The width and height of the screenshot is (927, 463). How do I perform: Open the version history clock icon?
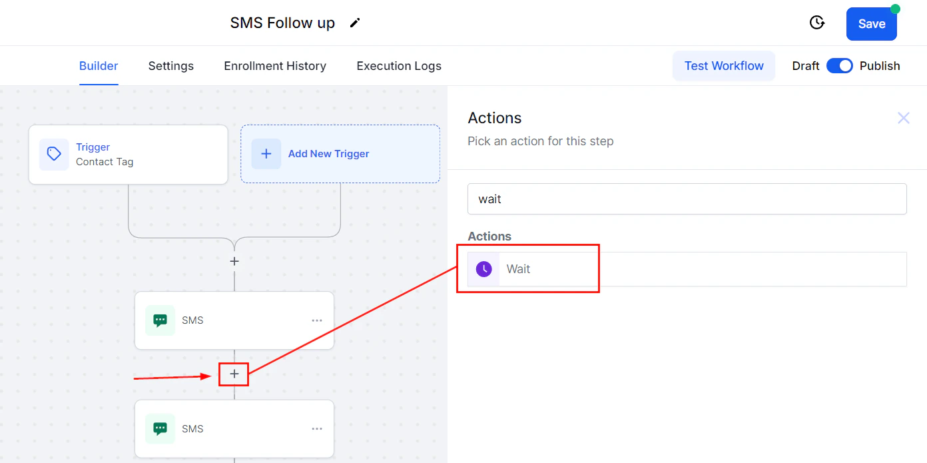coord(817,22)
